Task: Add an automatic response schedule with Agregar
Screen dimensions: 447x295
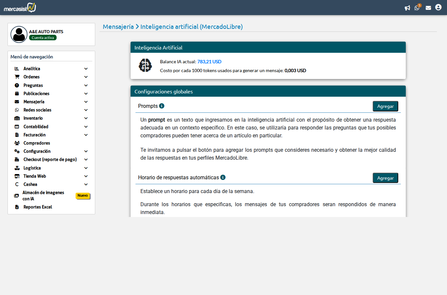Action: coord(385,178)
